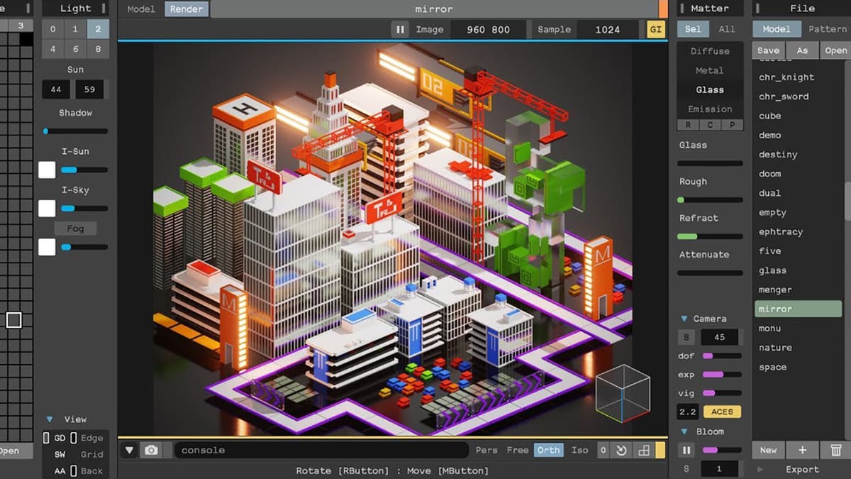851x479 pixels.
Task: Adjust the Refract slider
Action: (x=709, y=236)
